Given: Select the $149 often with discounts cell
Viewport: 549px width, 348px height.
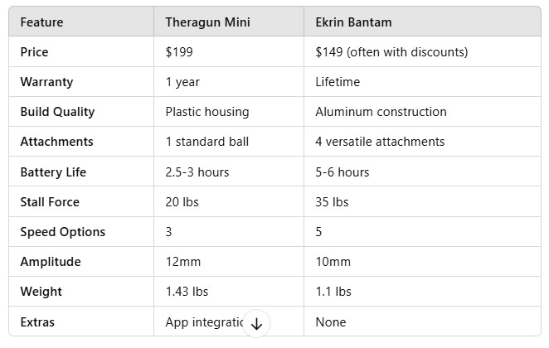Looking at the screenshot, I should 391,52.
